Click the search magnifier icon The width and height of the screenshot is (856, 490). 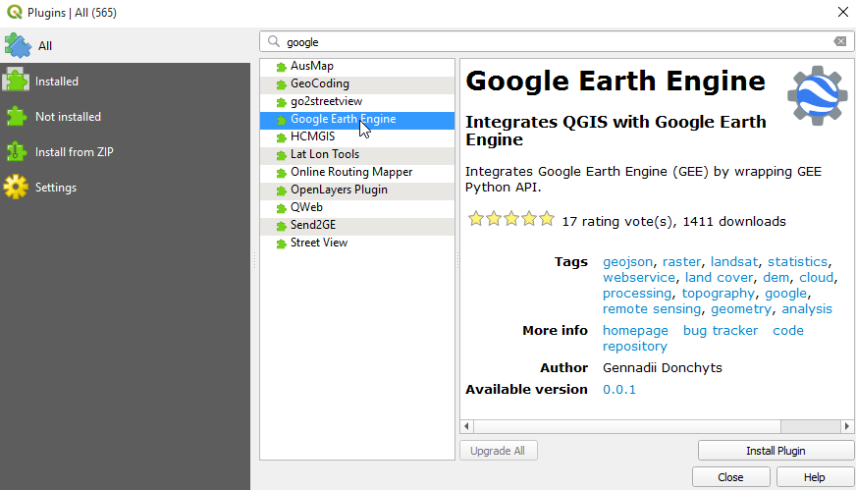[274, 41]
